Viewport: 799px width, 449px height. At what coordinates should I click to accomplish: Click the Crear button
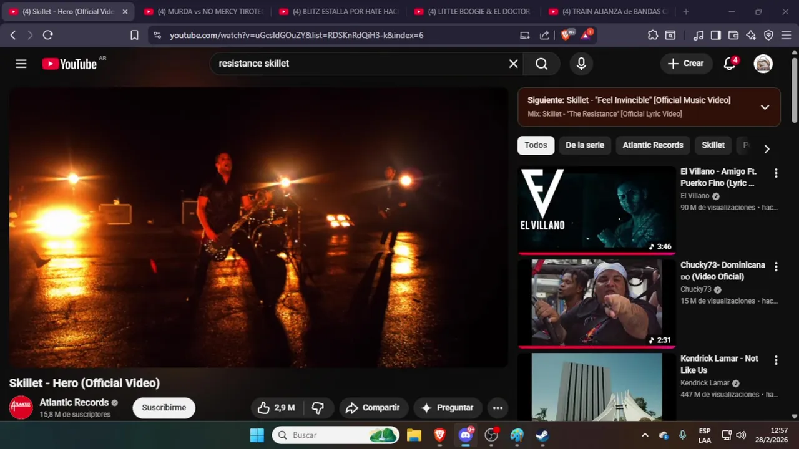tap(686, 64)
